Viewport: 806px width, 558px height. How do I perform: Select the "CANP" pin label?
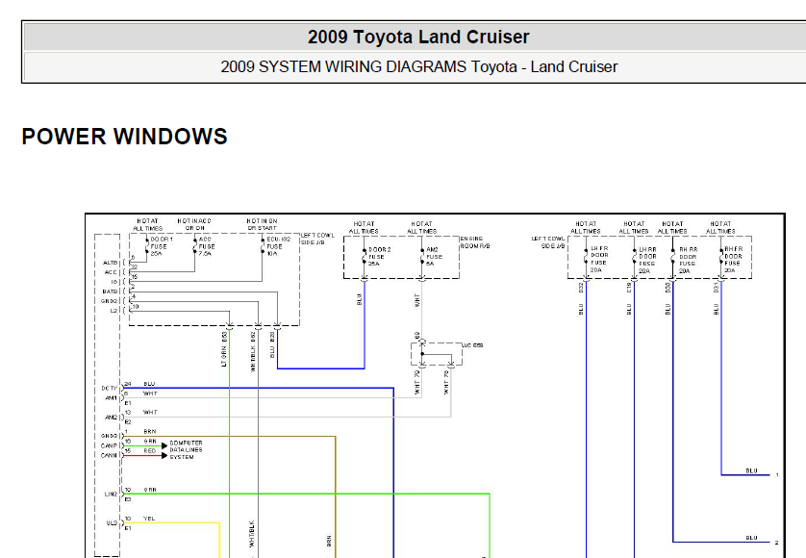109,445
